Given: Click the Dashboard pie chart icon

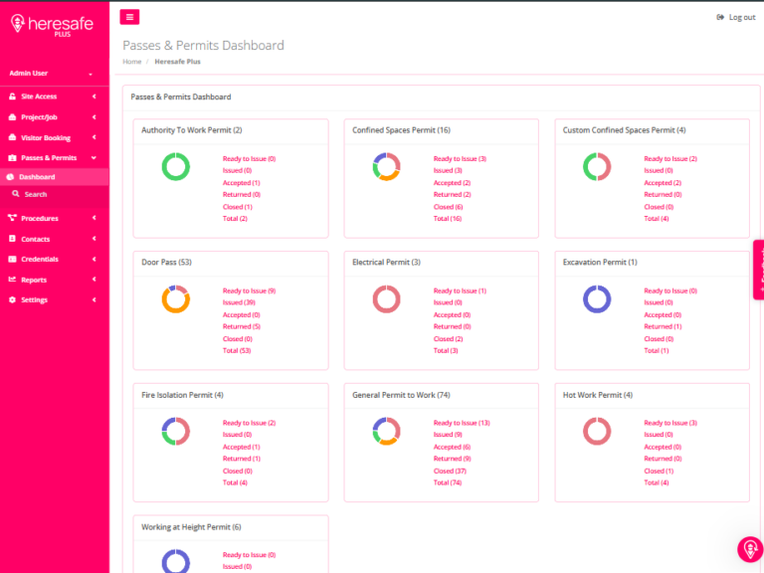Looking at the screenshot, I should 10,177.
